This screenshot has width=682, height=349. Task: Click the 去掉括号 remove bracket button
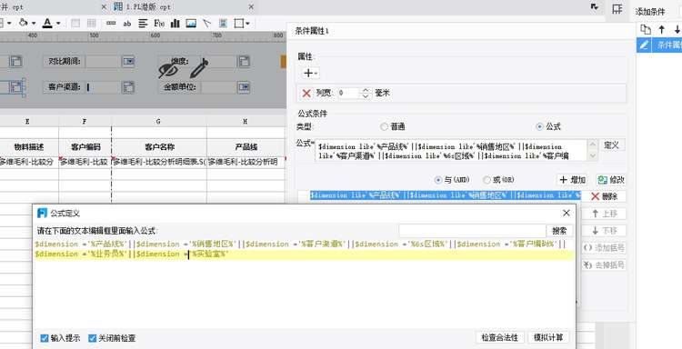(x=605, y=264)
